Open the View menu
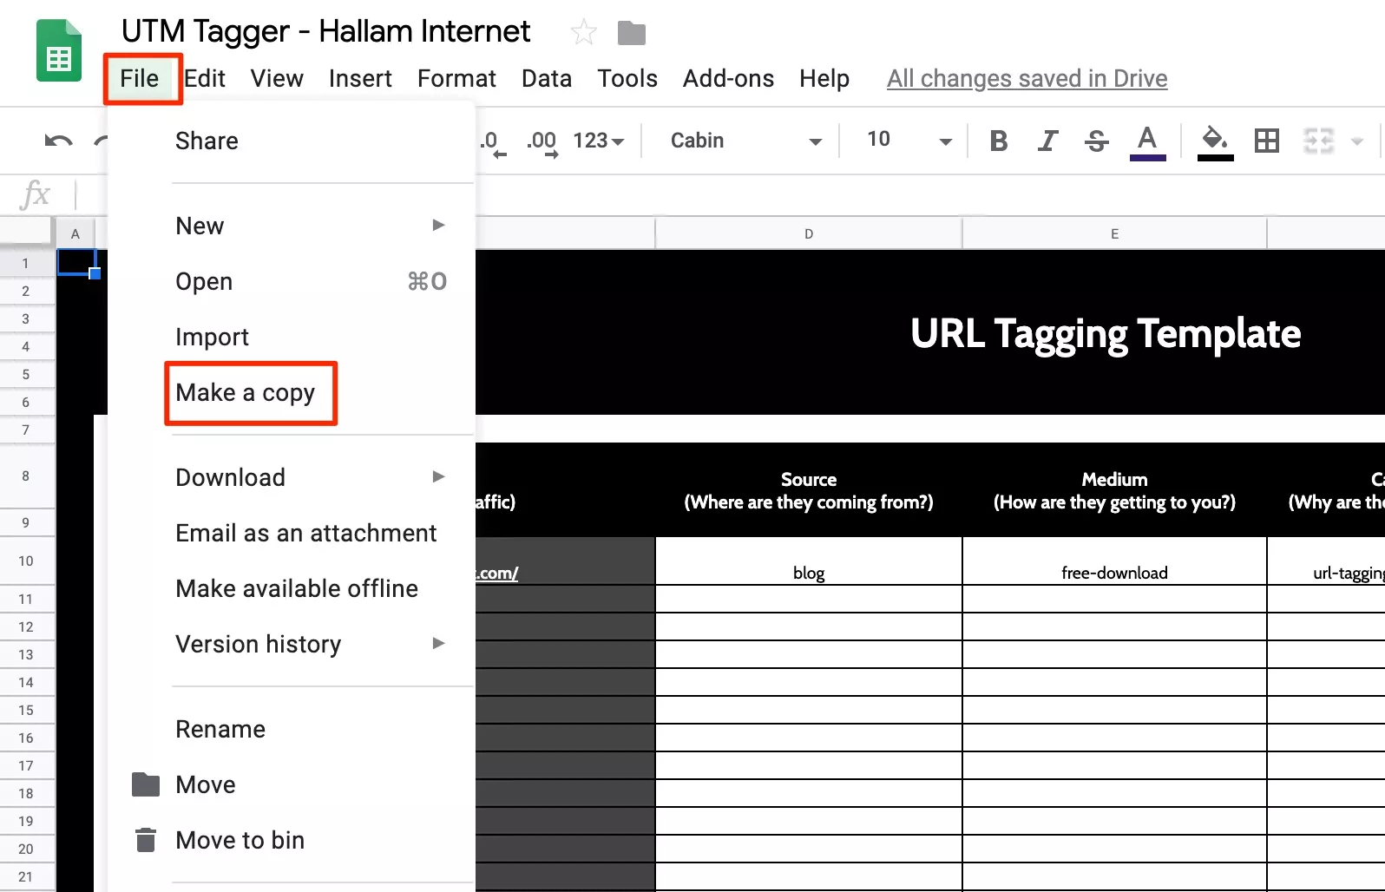 click(277, 78)
